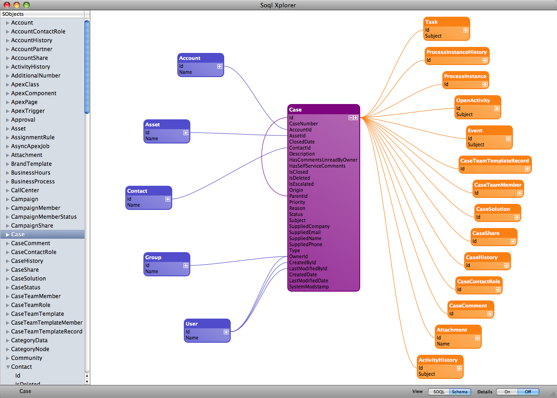This screenshot has height=398, width=557.
Task: Click HasCommentsUnreadByOwner field in Case node
Action: [324, 160]
